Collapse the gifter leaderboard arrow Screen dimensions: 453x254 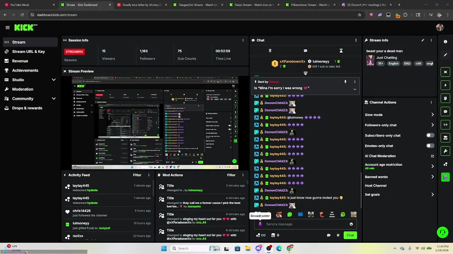tap(305, 73)
